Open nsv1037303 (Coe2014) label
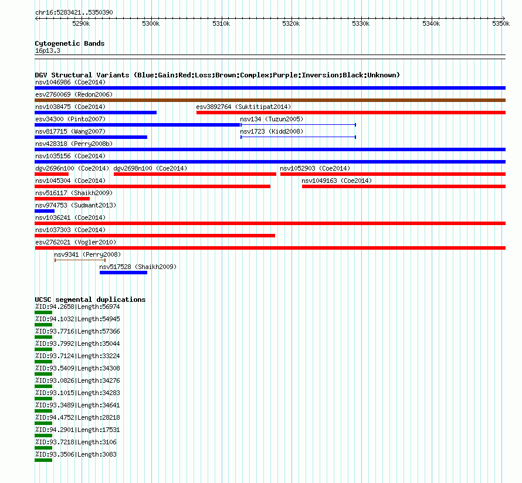 tap(70, 230)
